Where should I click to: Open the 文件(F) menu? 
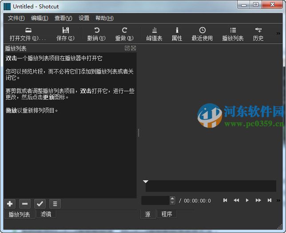coord(16,18)
